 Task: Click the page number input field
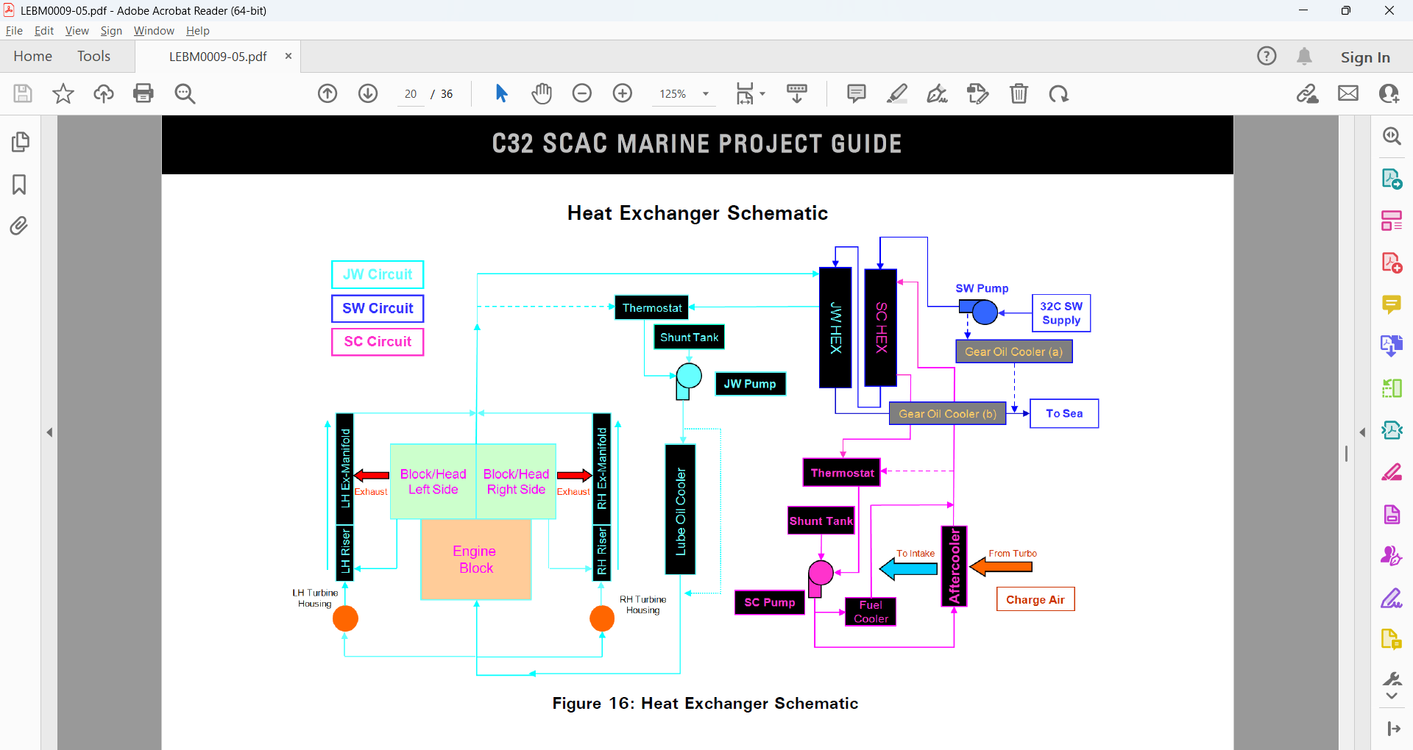411,94
